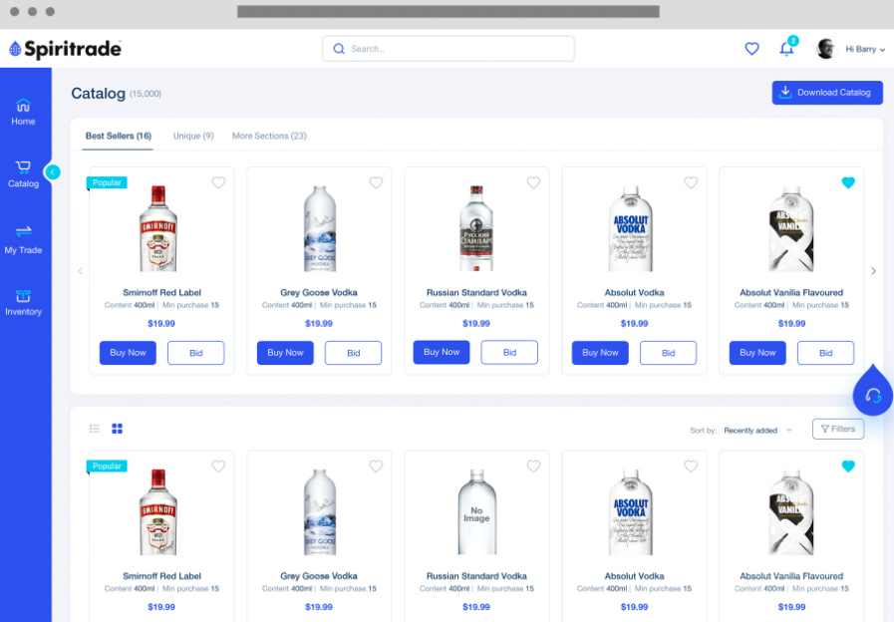
Task: Open the Inventory icon in the sidebar
Action: [23, 296]
